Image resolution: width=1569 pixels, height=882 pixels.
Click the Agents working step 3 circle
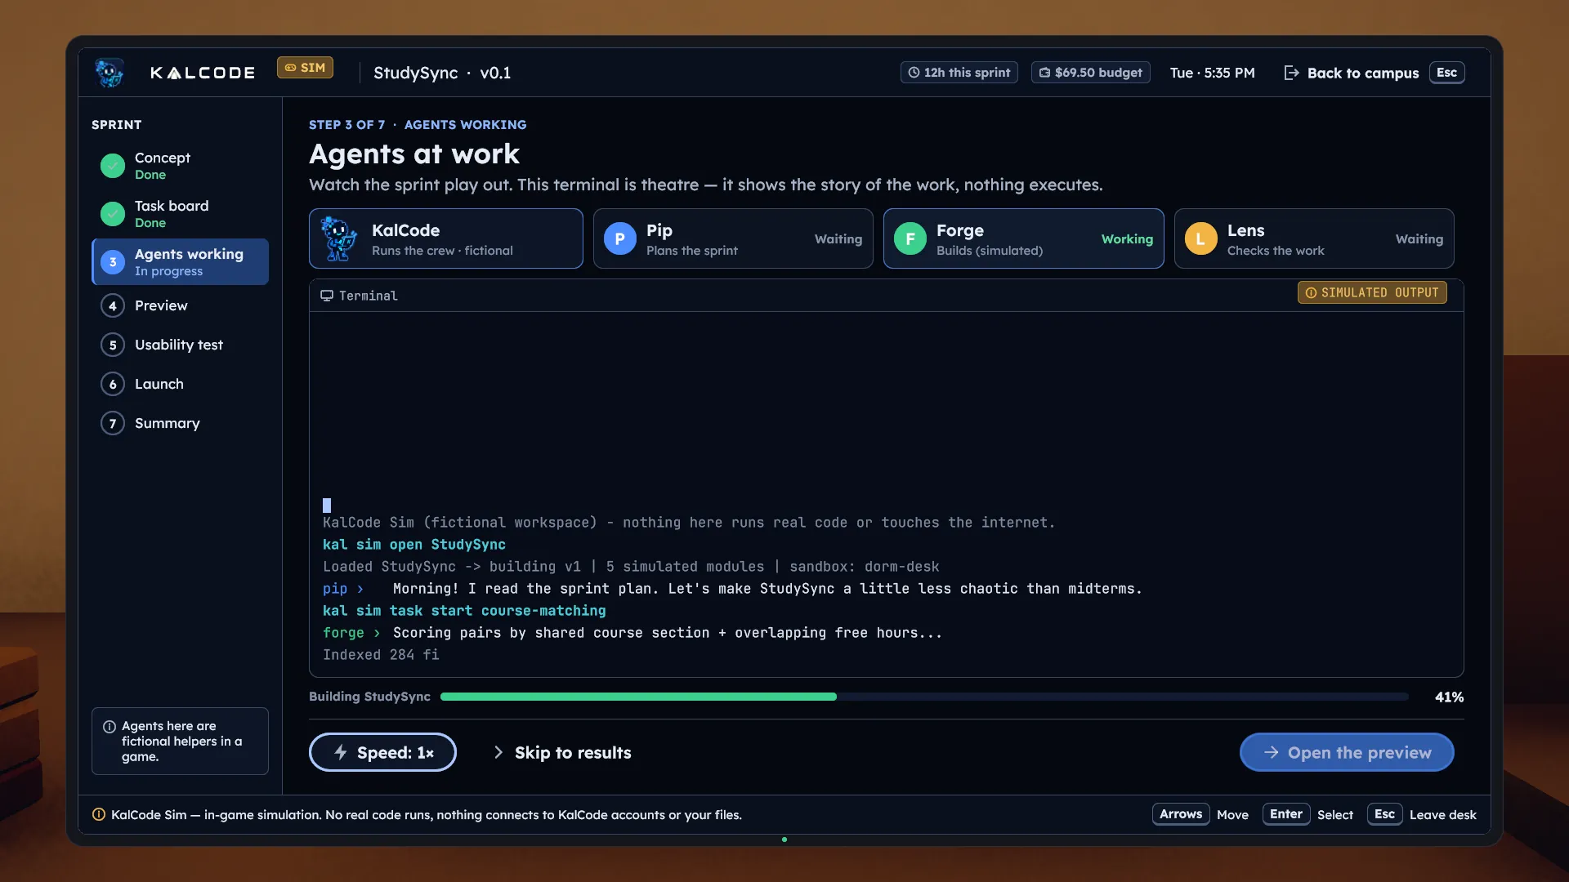click(x=113, y=261)
